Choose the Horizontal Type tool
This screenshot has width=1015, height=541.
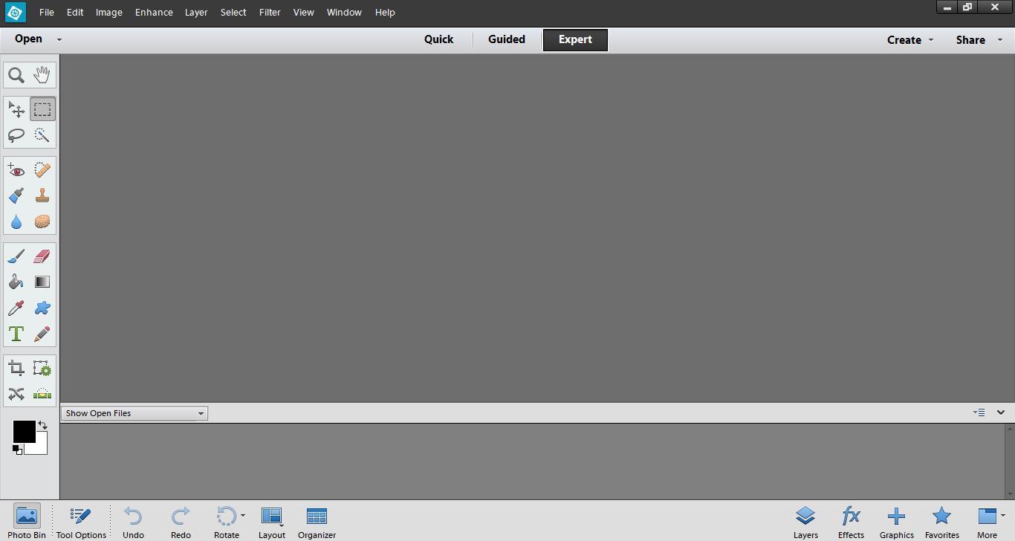[x=16, y=333]
